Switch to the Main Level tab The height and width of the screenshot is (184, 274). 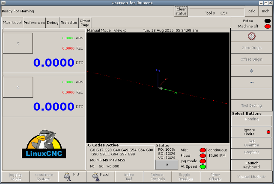coord(12,23)
